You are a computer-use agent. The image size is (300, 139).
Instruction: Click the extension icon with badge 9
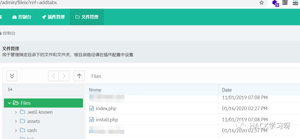click(x=275, y=3)
